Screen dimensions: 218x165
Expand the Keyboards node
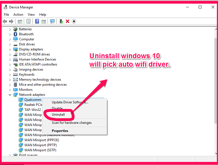10,75
